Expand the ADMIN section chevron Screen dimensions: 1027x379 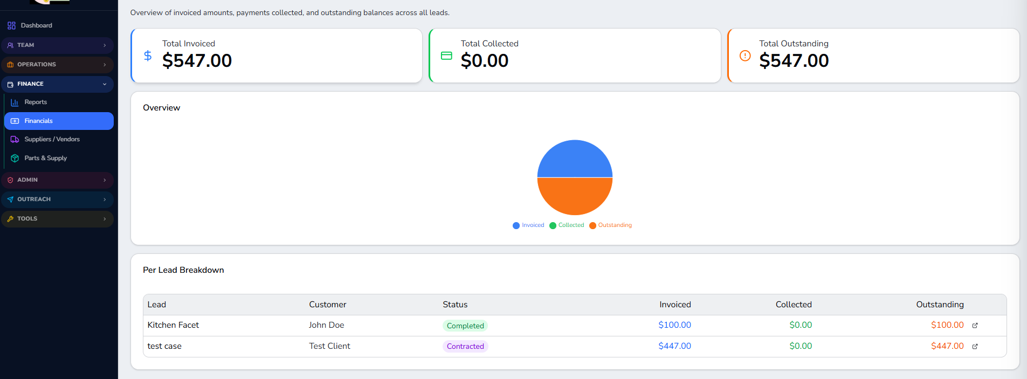coord(105,180)
